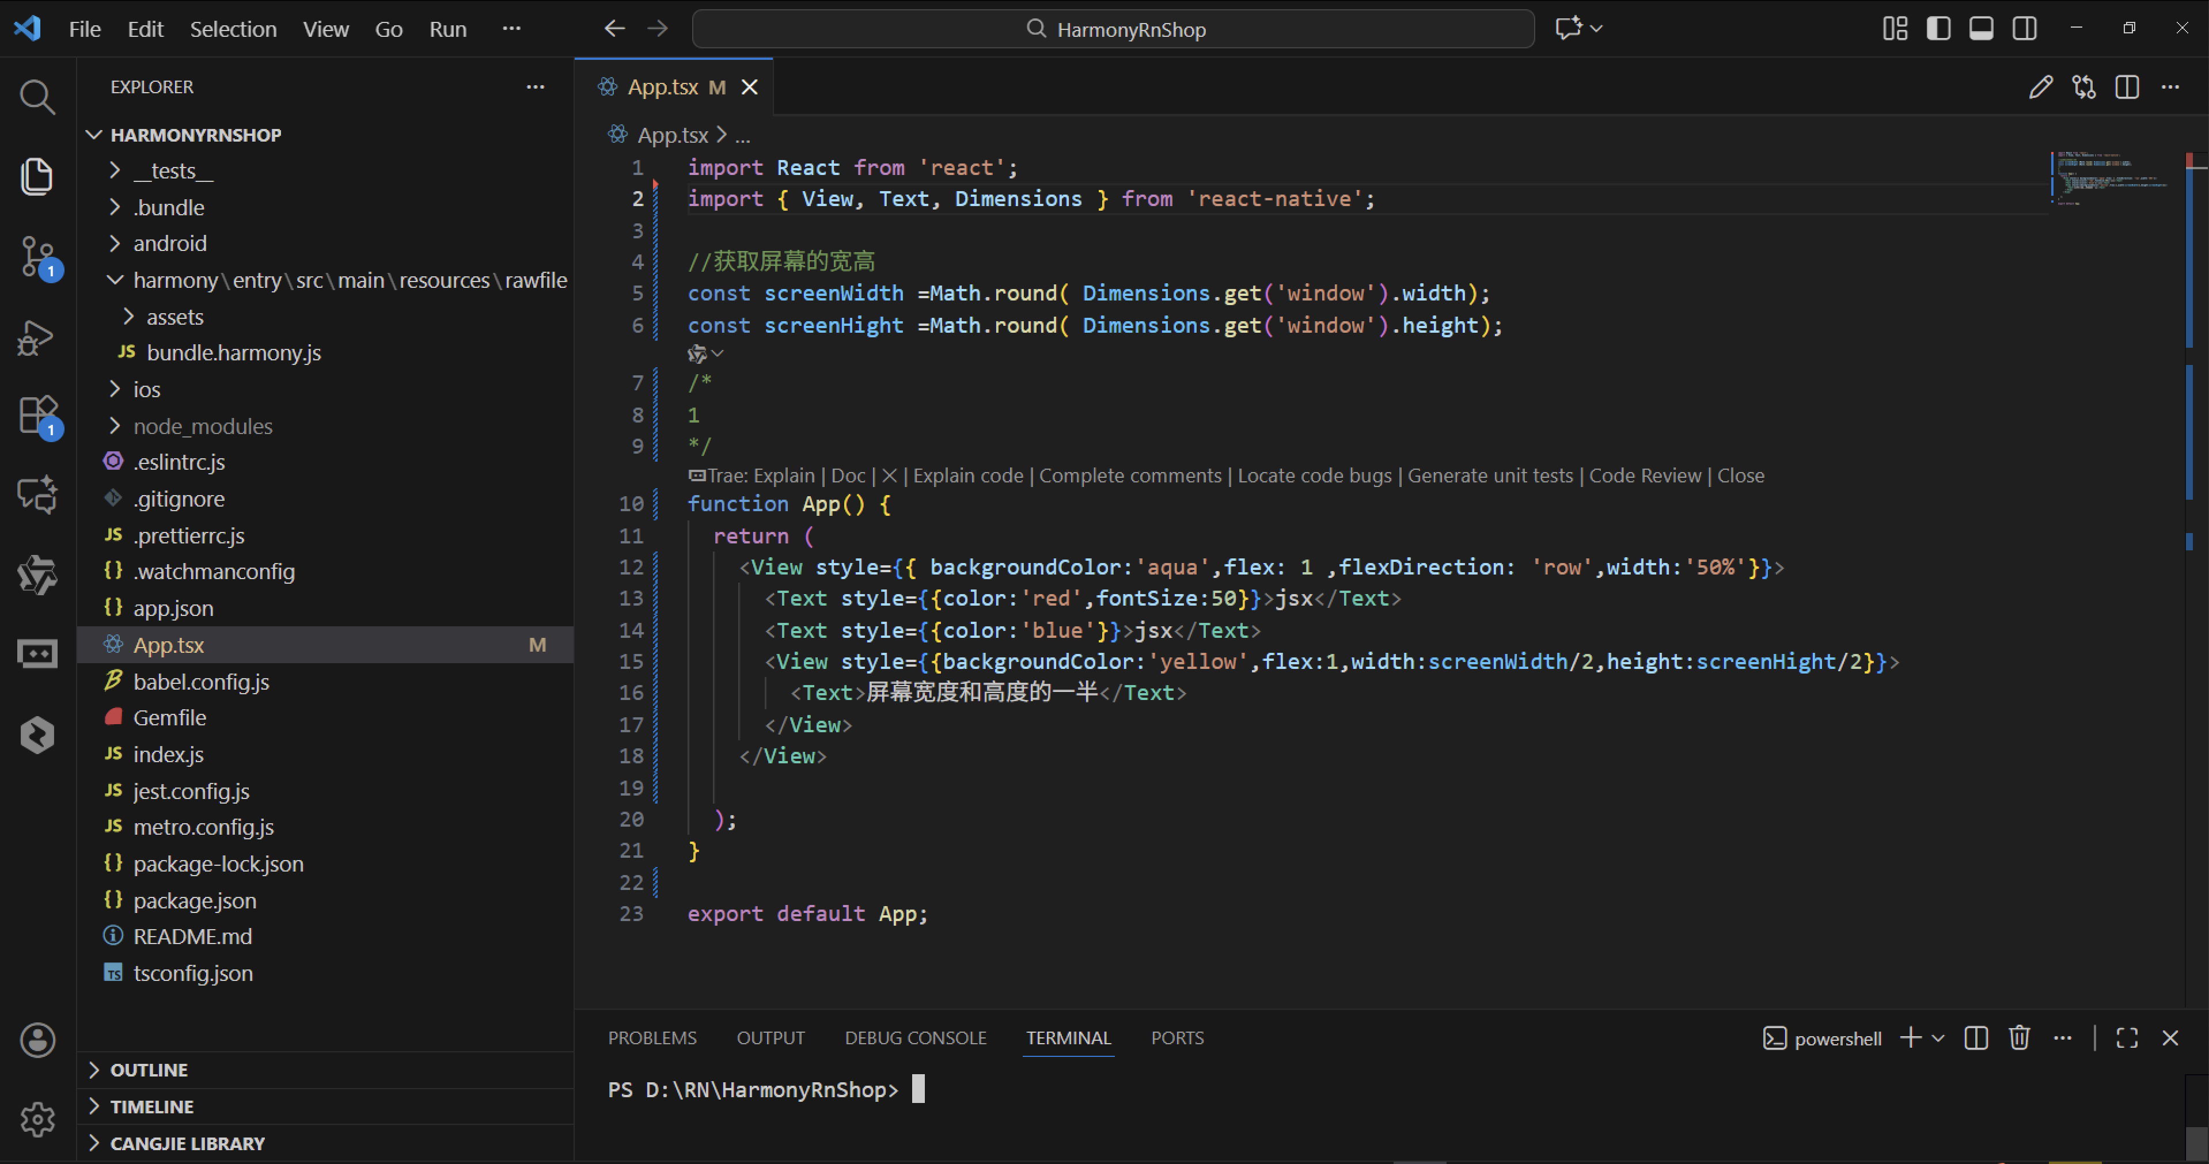The height and width of the screenshot is (1164, 2209).
Task: Click the pencil edit icon in editor toolbar
Action: point(2041,86)
